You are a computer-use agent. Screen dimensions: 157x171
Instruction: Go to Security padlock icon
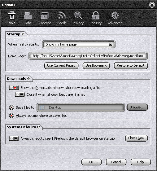[x=96, y=15]
